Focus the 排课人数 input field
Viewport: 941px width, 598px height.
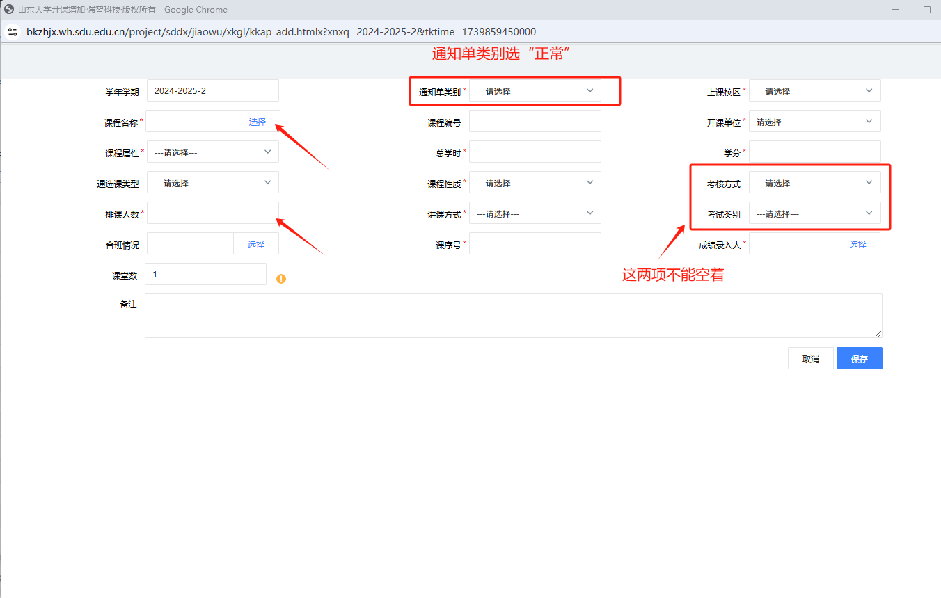[212, 213]
